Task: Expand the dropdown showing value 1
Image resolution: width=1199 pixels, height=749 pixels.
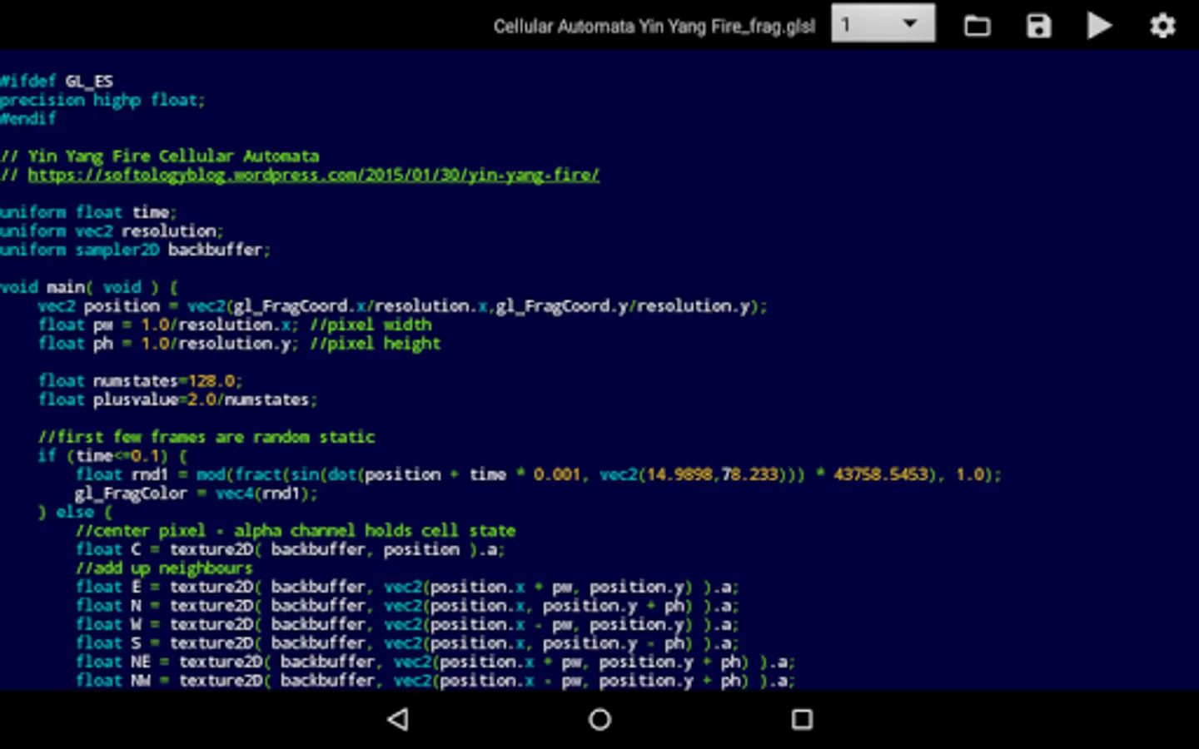Action: pyautogui.click(x=883, y=24)
